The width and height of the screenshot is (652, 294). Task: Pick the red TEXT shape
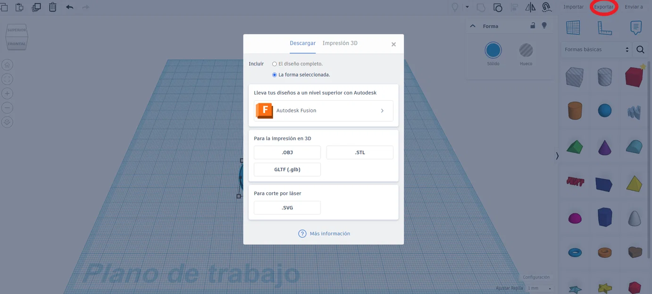coord(575,182)
